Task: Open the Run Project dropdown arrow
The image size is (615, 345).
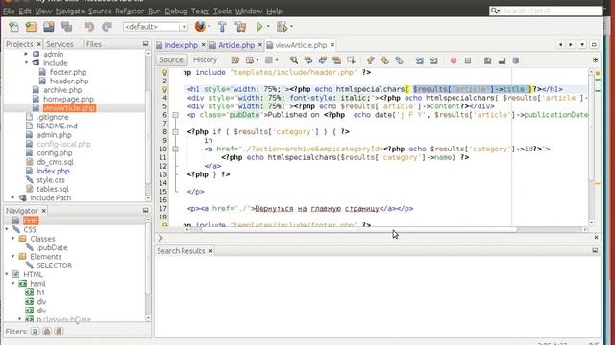Action: (268, 27)
